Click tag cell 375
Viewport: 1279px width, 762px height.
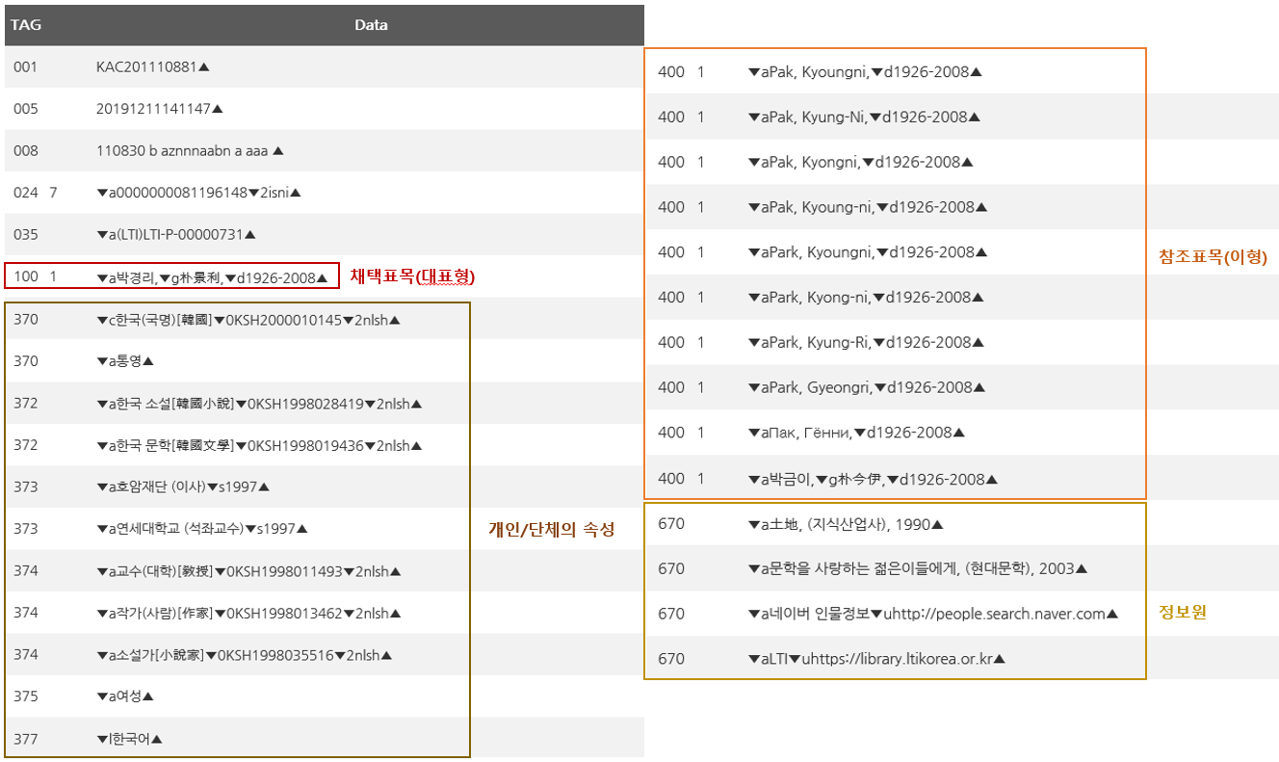click(x=26, y=696)
